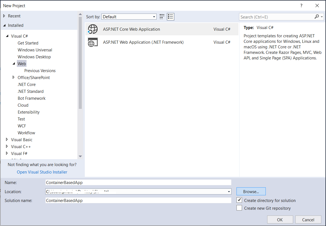The width and height of the screenshot is (326, 226).
Task: Select ASP.NET Web Application (.NET Framework) template
Action: tap(162, 42)
